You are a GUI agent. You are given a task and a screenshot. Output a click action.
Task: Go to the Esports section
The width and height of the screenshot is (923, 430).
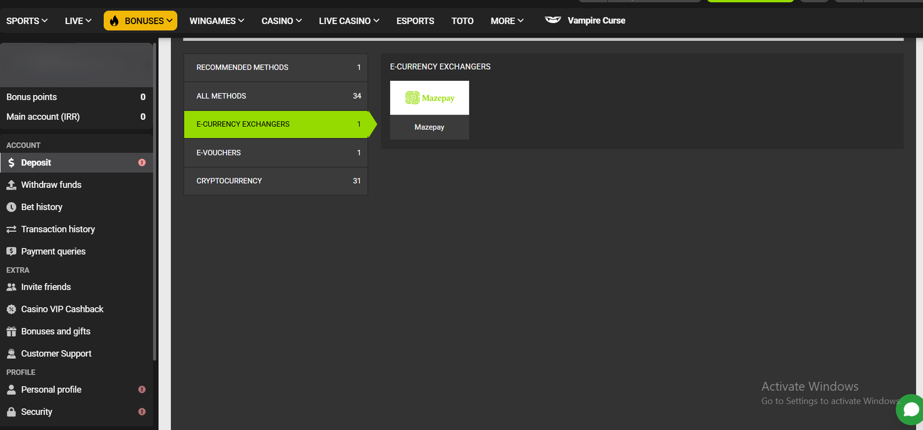(x=415, y=21)
